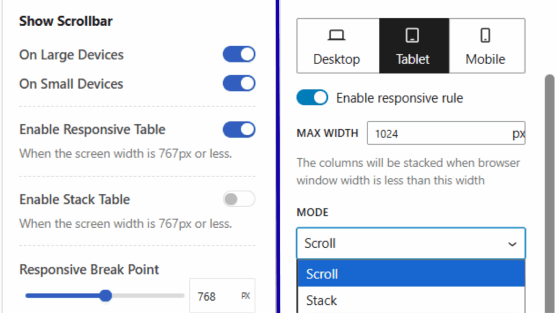The width and height of the screenshot is (556, 313).
Task: Click the Tablet tab label
Action: (413, 59)
